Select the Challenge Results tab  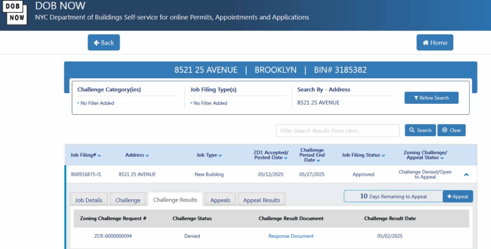[x=175, y=200]
